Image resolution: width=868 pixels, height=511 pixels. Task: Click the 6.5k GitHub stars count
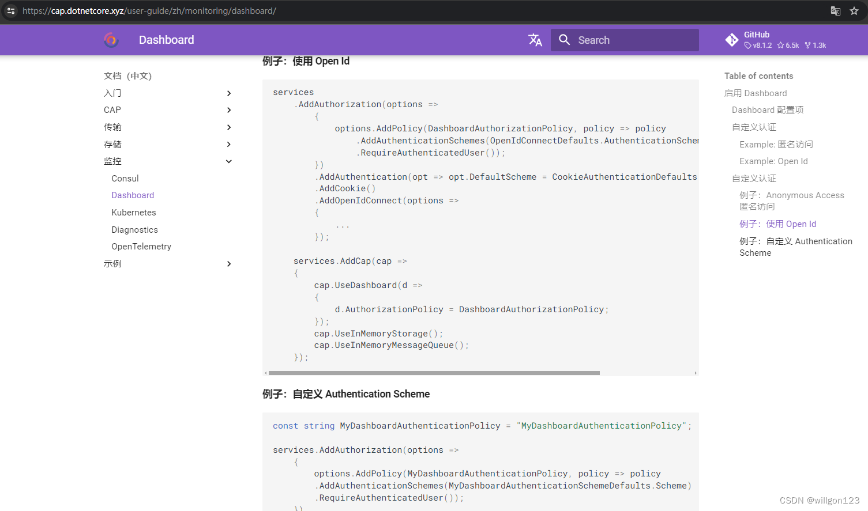point(788,46)
